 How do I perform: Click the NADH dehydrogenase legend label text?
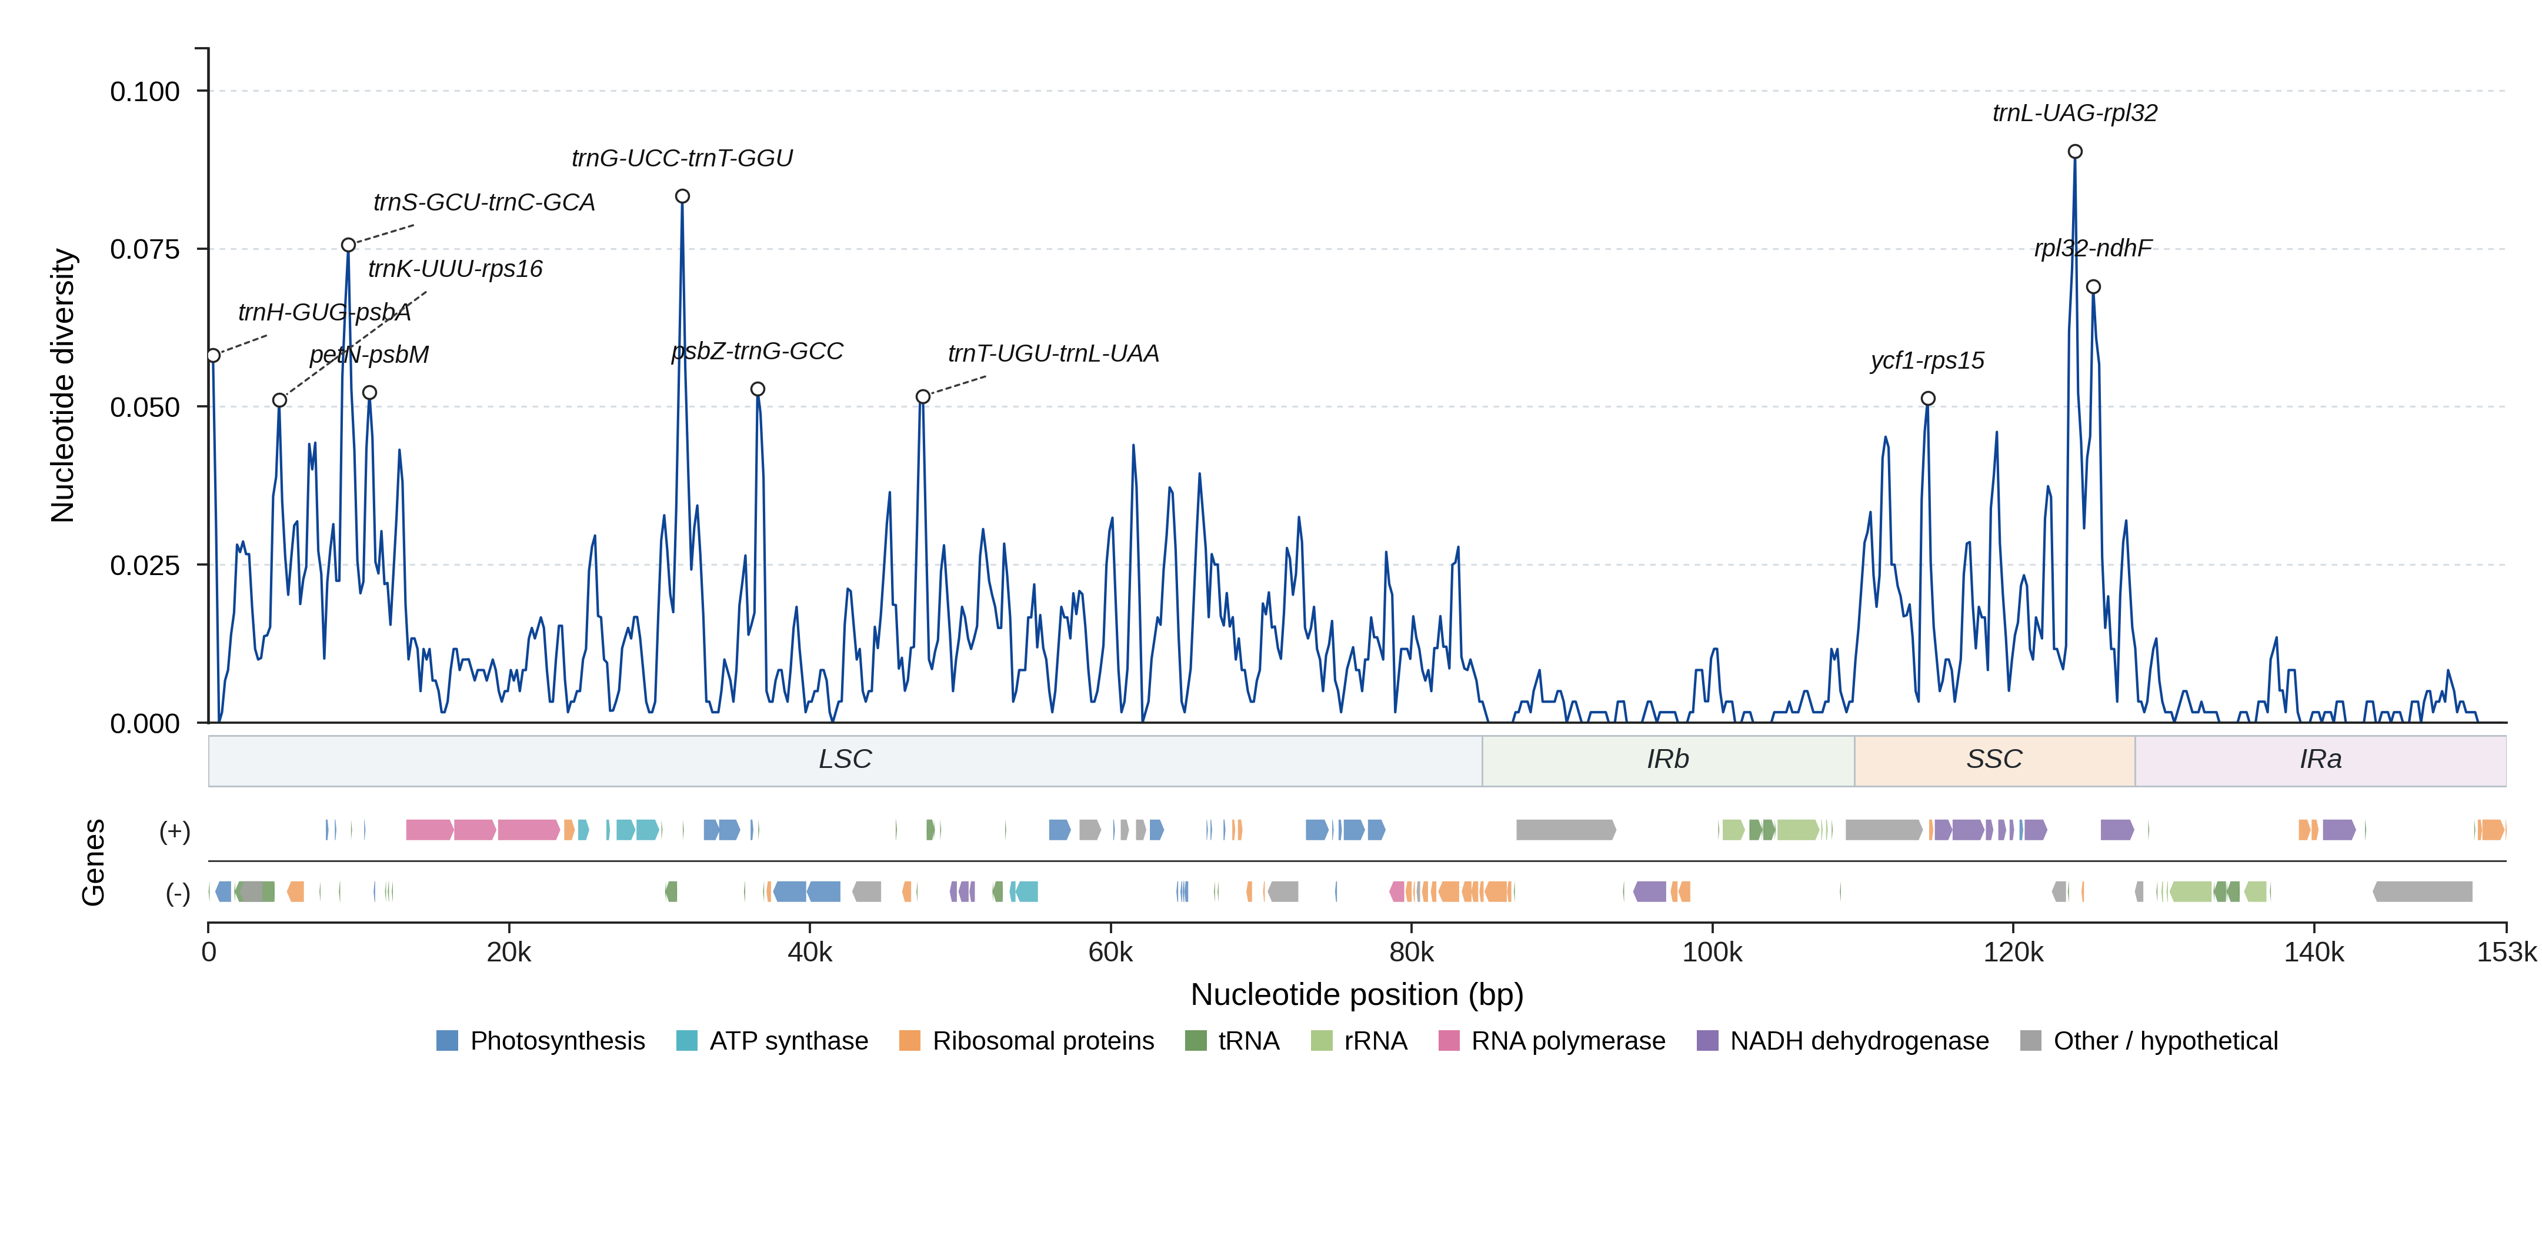pos(1859,1041)
